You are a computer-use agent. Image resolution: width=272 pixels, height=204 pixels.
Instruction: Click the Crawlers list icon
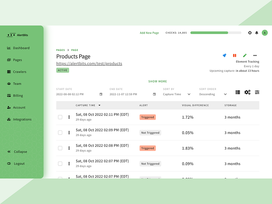pos(9,72)
